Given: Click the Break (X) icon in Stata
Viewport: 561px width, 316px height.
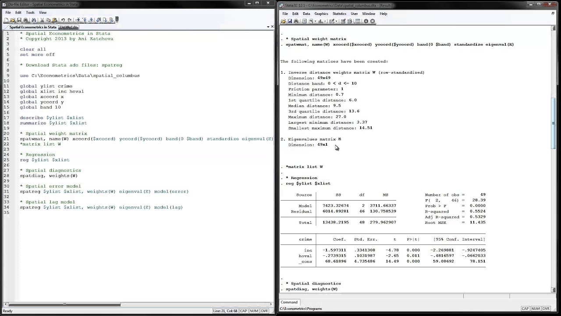Looking at the screenshot, I should pyautogui.click(x=373, y=21).
